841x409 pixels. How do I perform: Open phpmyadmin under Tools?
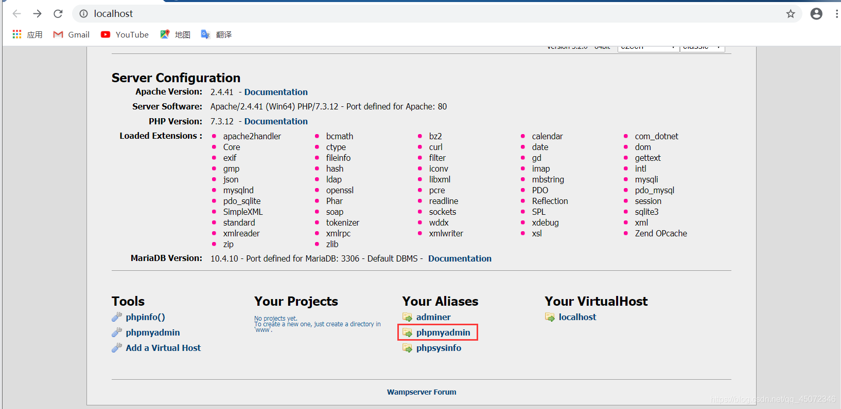coord(153,332)
